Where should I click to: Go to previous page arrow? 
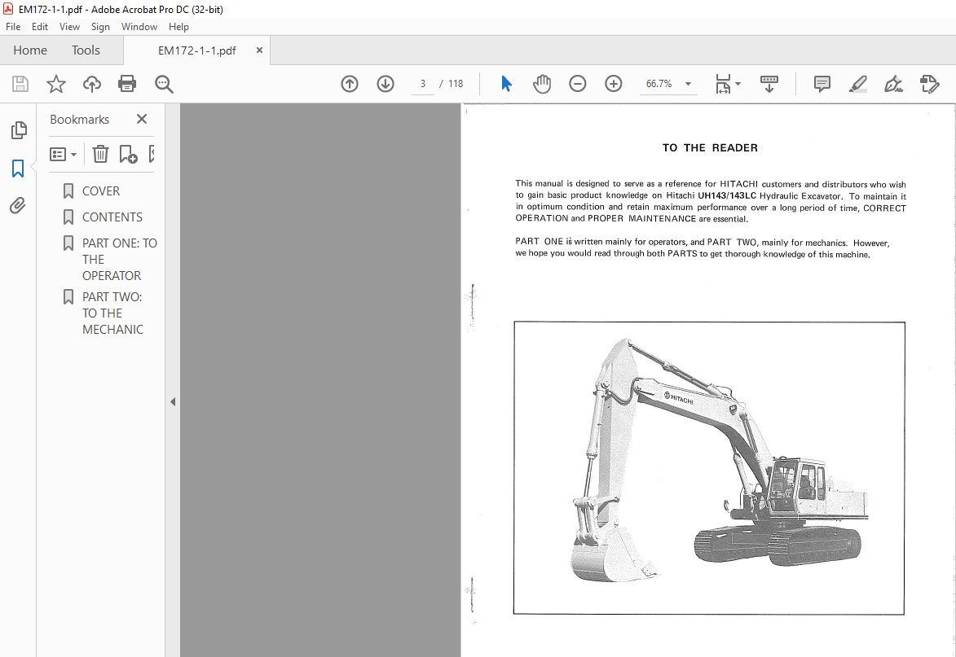350,83
